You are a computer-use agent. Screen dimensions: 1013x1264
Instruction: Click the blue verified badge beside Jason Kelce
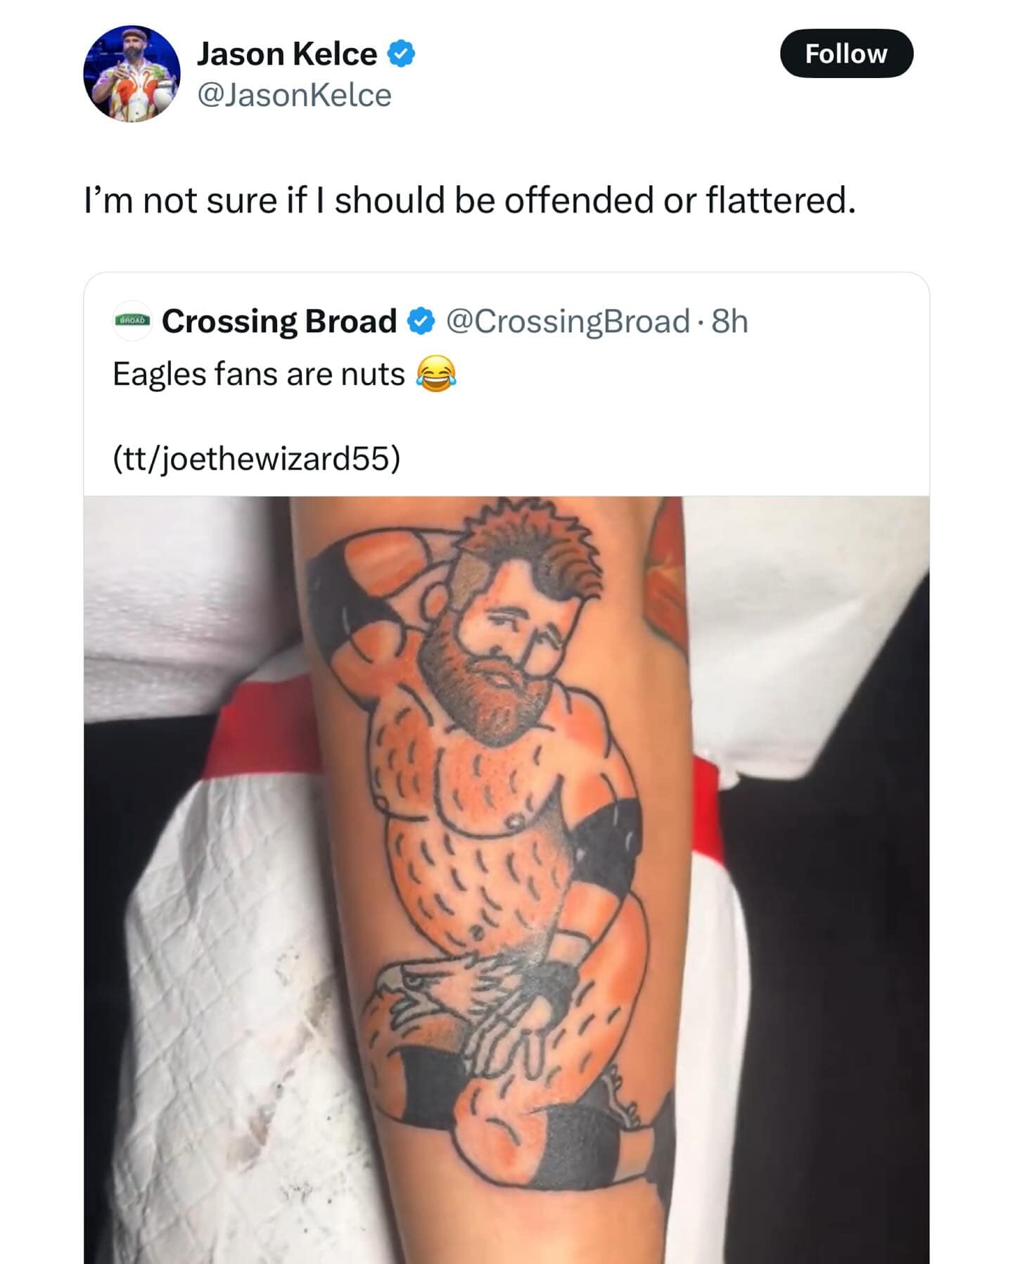pyautogui.click(x=400, y=54)
